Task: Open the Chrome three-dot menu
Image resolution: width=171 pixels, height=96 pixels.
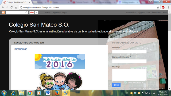Action: pos(168,7)
